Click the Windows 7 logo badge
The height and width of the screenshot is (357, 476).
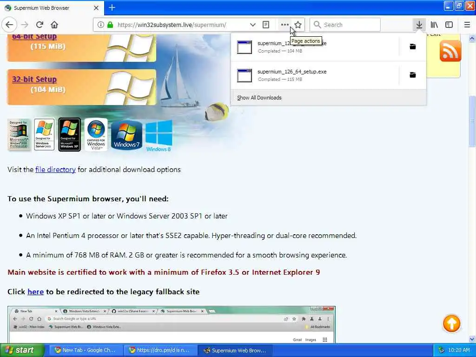click(x=126, y=134)
